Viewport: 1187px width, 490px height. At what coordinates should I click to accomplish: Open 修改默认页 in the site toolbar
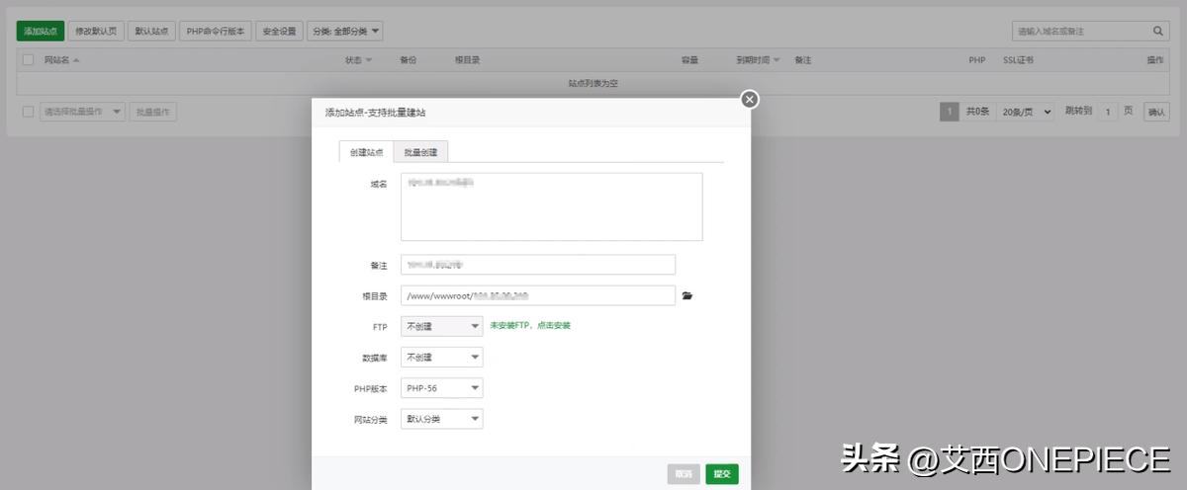(x=97, y=31)
